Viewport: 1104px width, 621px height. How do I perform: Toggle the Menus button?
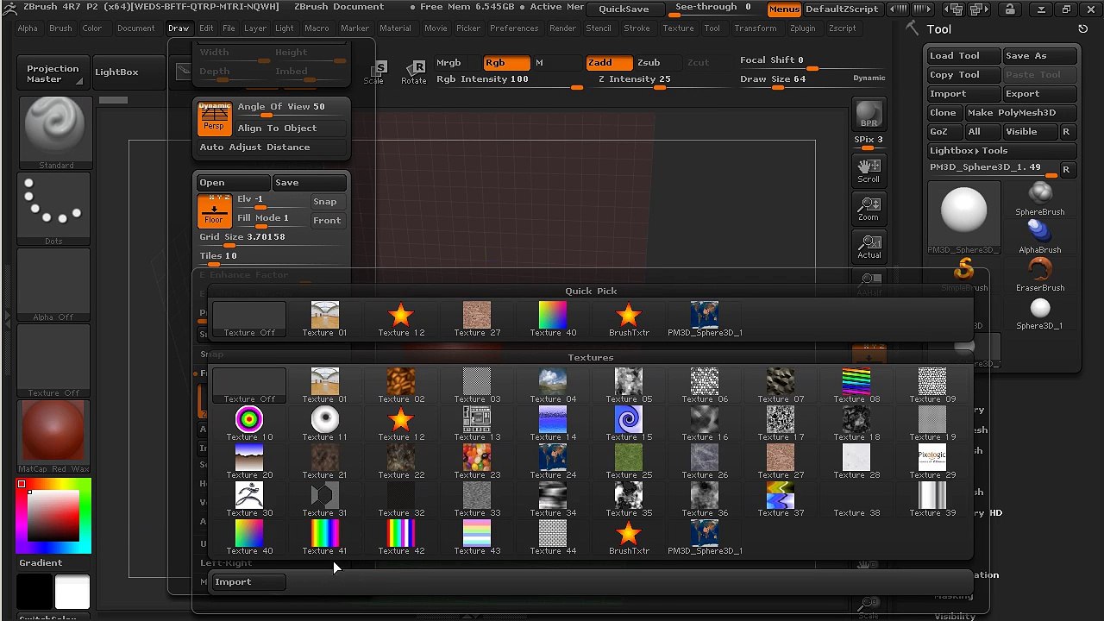click(x=784, y=9)
